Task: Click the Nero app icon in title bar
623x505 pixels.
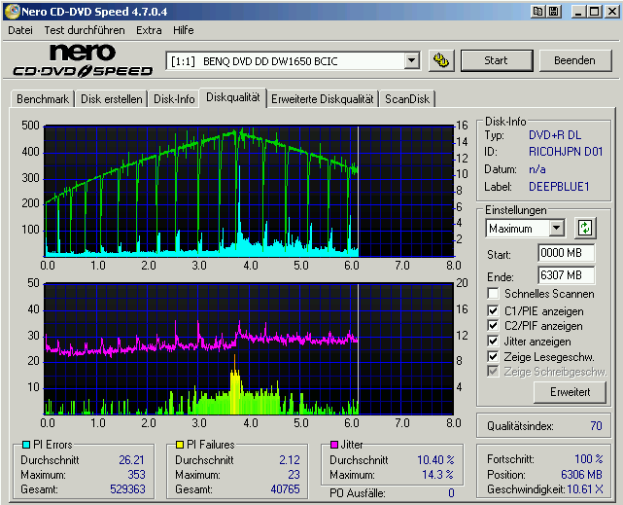Action: (11, 11)
